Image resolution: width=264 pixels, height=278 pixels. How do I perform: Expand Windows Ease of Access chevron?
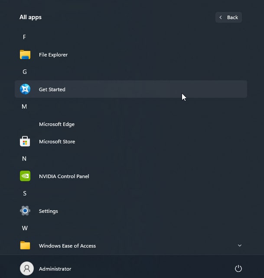coord(240,245)
